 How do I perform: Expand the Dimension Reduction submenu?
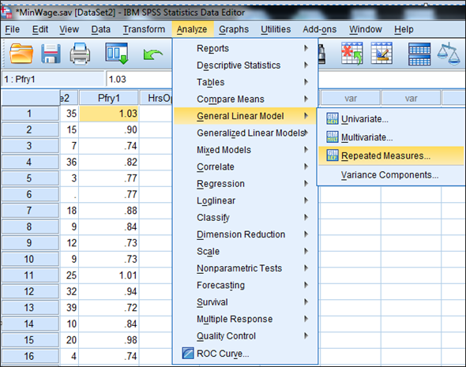coord(246,234)
